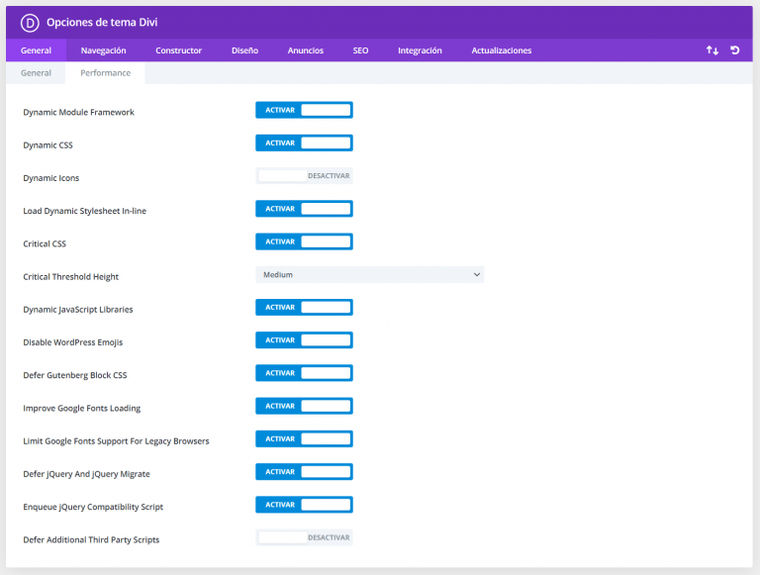This screenshot has height=575, width=760.
Task: Click the Disable WordPress Emojis label
Action: point(73,342)
